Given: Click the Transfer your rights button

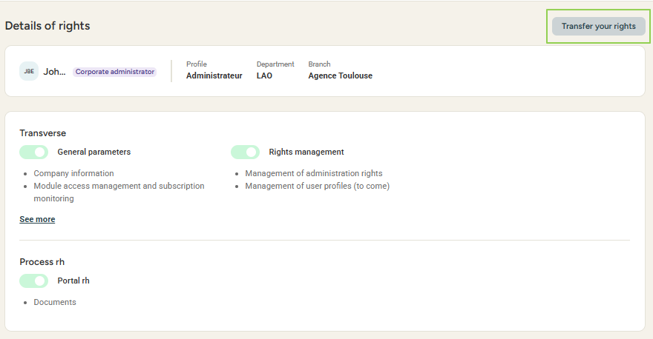Looking at the screenshot, I should (x=598, y=27).
